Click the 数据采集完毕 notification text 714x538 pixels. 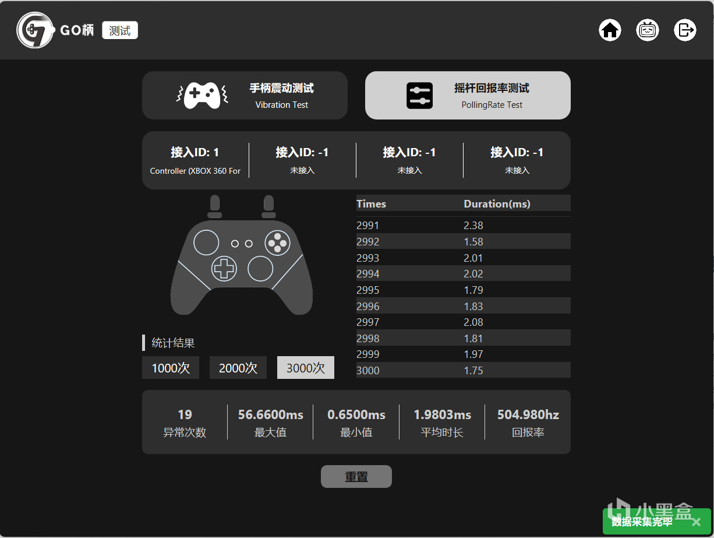(642, 522)
